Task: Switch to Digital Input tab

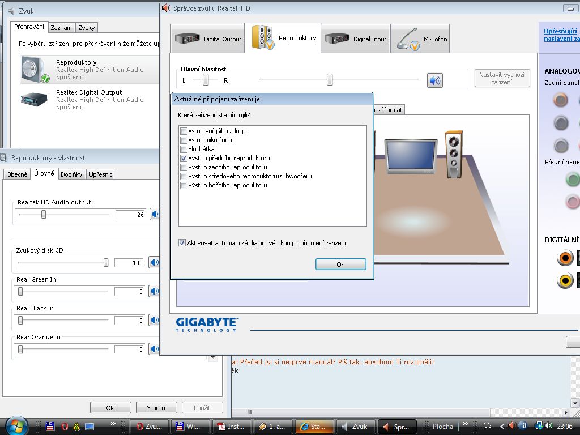Action: (x=356, y=39)
